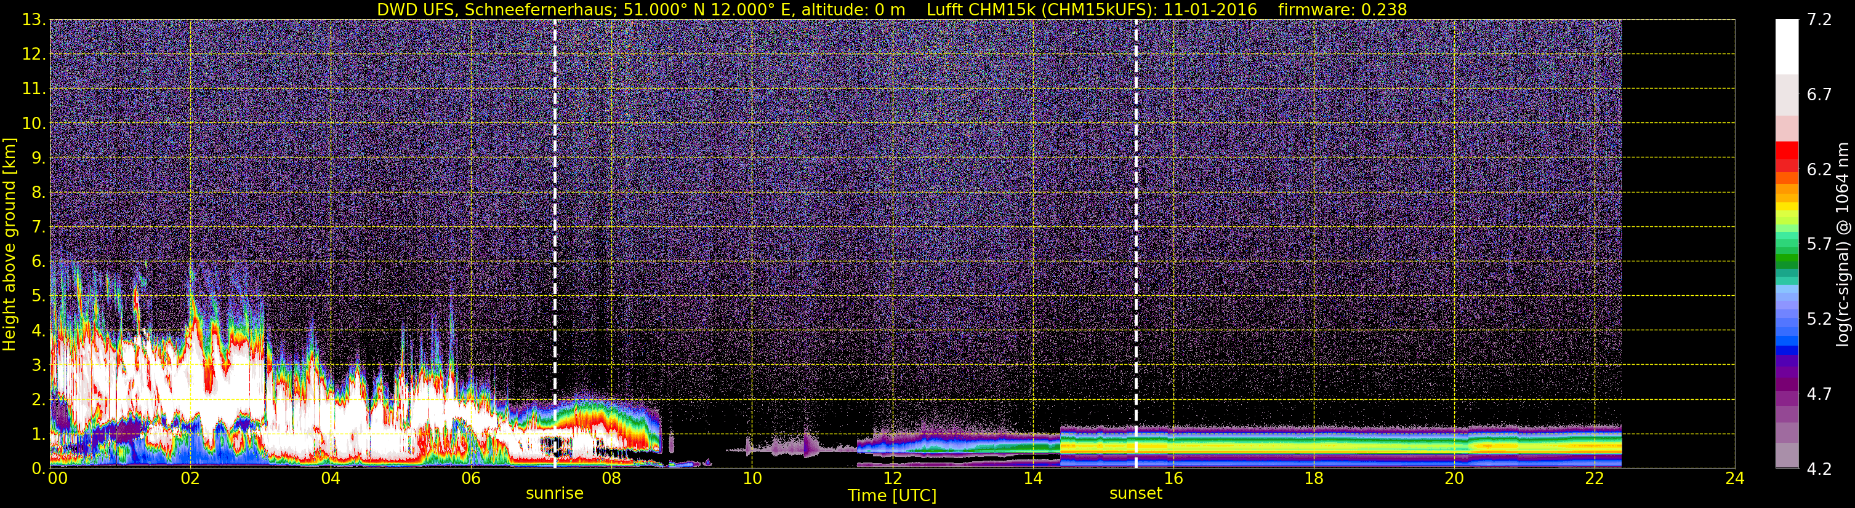Click the x-axis tick label '24'

tap(1735, 478)
